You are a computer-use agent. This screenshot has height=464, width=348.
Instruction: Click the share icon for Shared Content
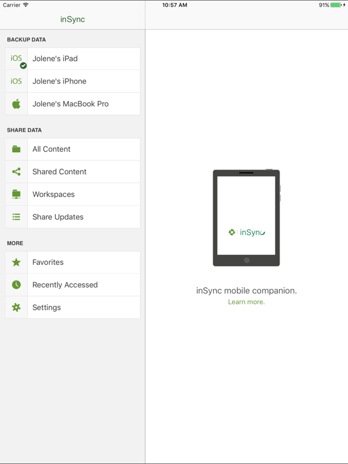pyautogui.click(x=16, y=172)
